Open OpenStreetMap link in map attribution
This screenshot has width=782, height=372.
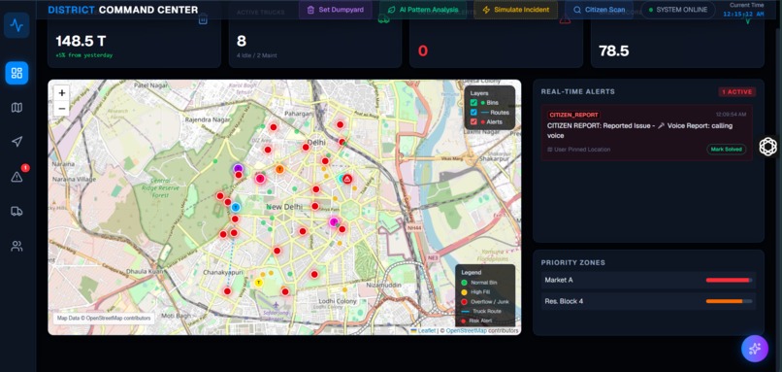tap(467, 330)
